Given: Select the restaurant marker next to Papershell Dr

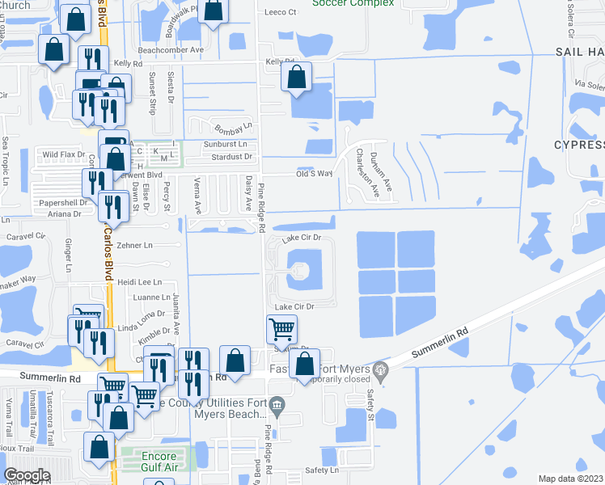Looking at the screenshot, I should point(97,183).
